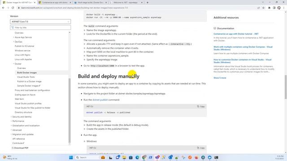Screen dimensions: 287x161
Task: Expand the Azure App Service tree node
Action: tap(13, 37)
